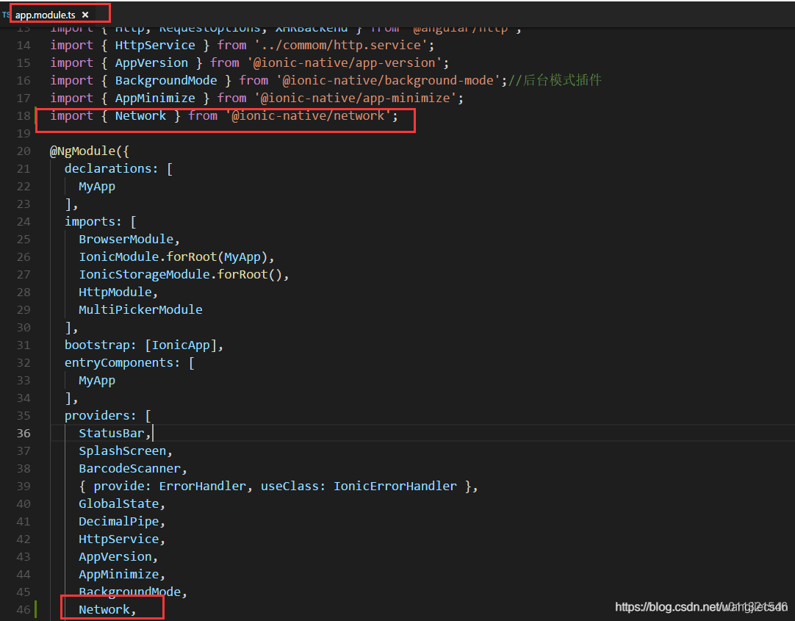The height and width of the screenshot is (621, 795).
Task: Click HttpService in providers list
Action: pyautogui.click(x=118, y=539)
